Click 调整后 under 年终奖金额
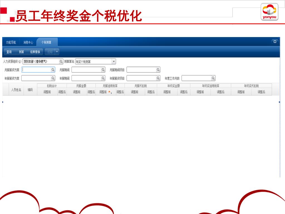This screenshot has width=285, height=214. 184,92
